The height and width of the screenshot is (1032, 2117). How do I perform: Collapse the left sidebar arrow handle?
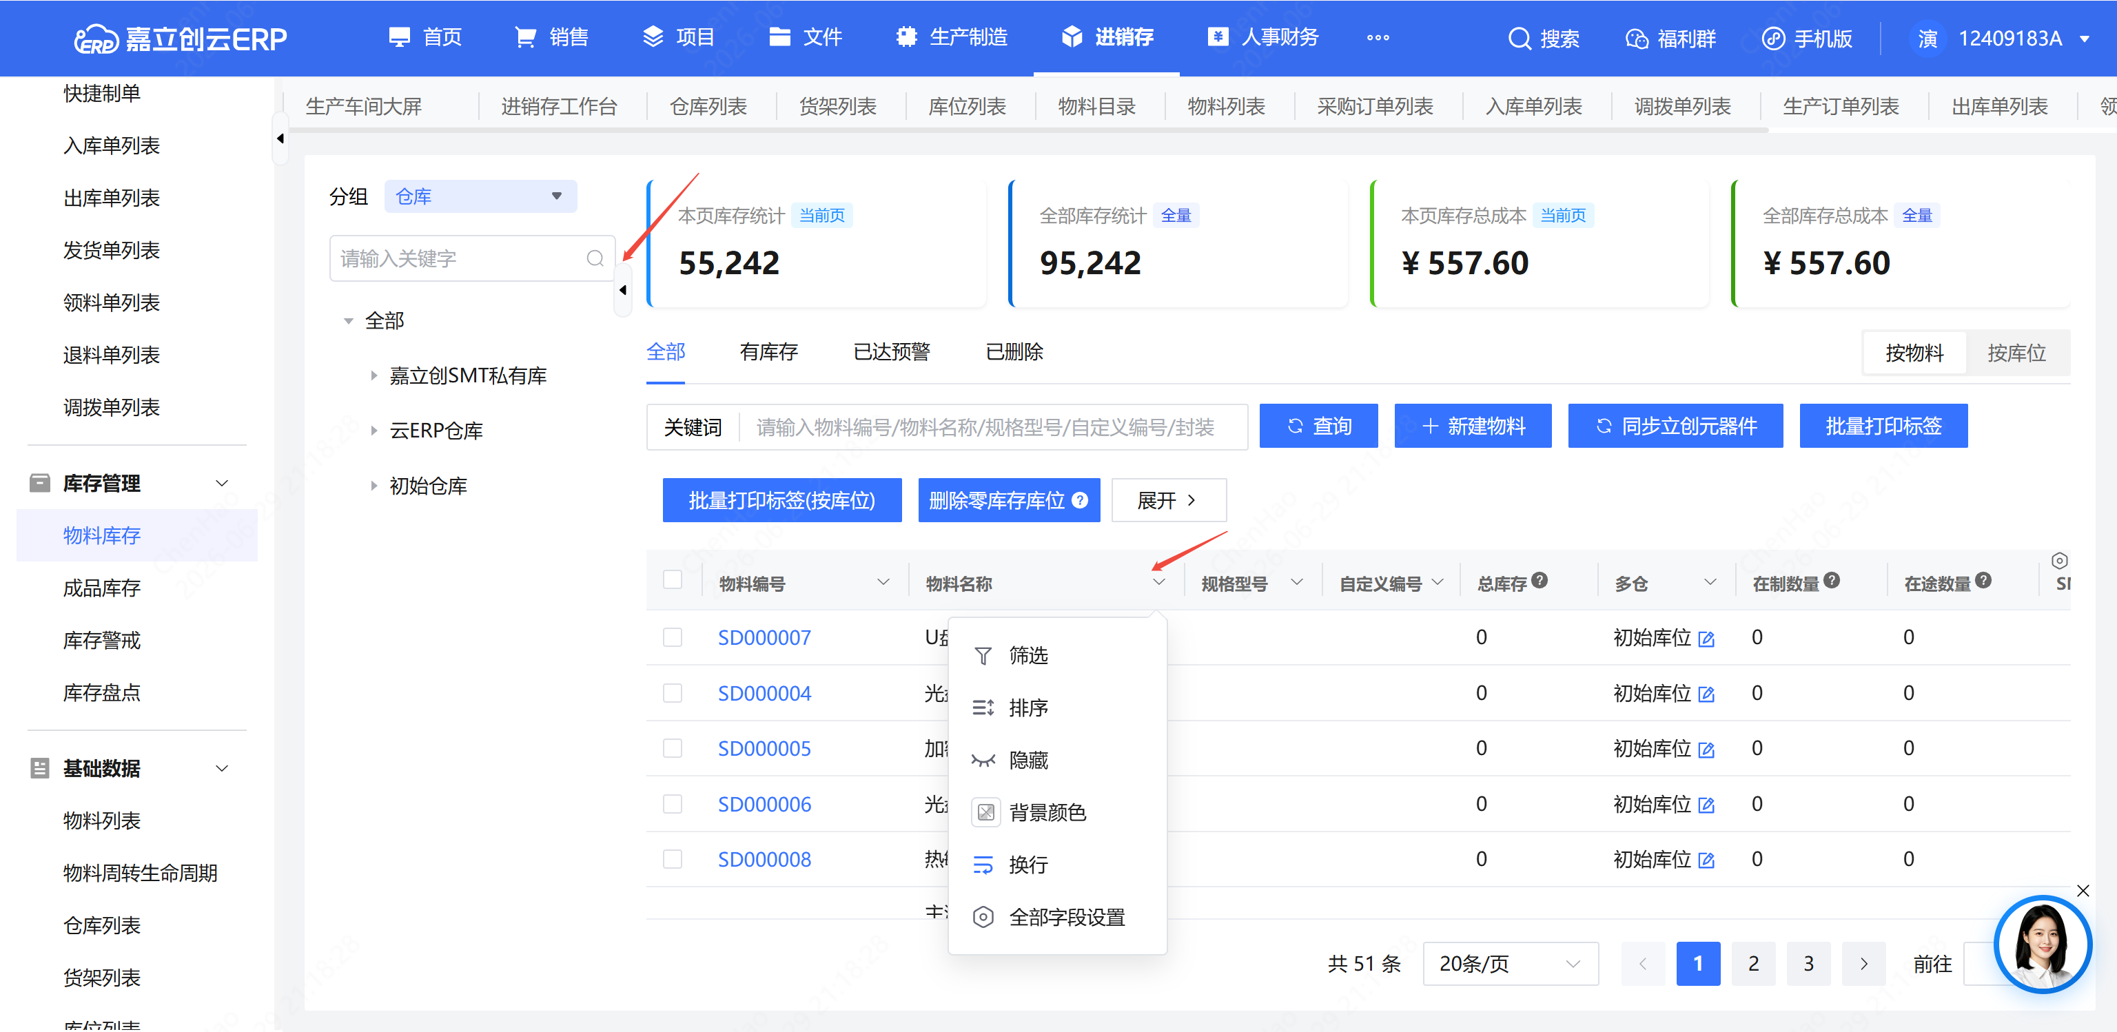tap(280, 139)
